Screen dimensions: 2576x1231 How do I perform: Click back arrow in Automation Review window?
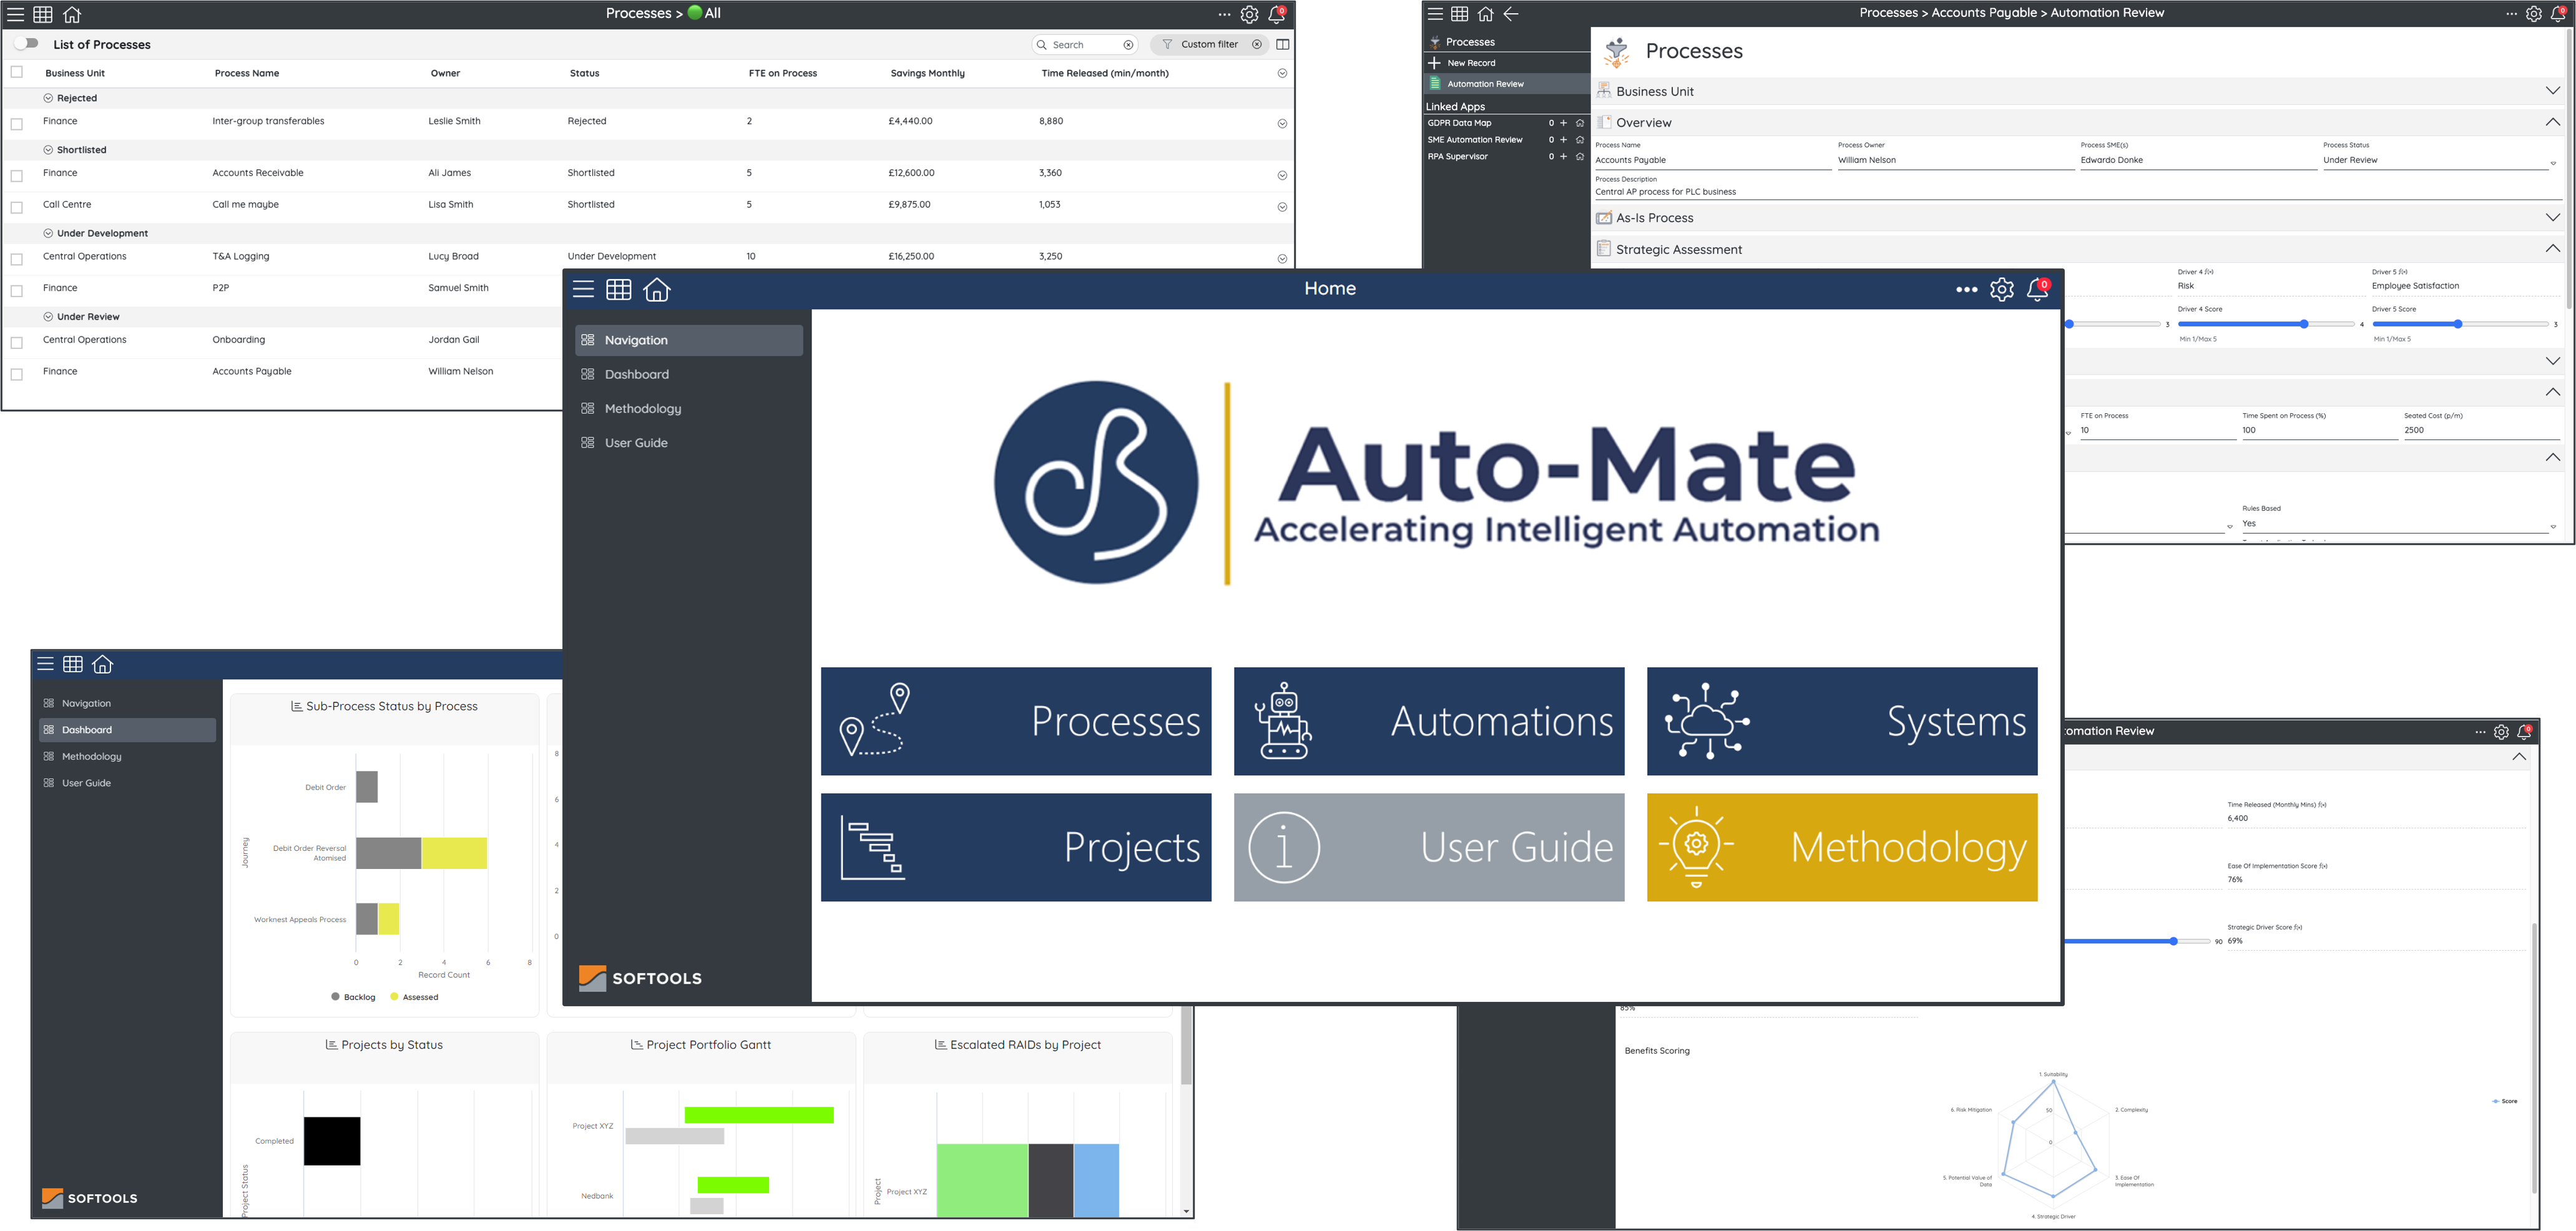click(x=1511, y=14)
